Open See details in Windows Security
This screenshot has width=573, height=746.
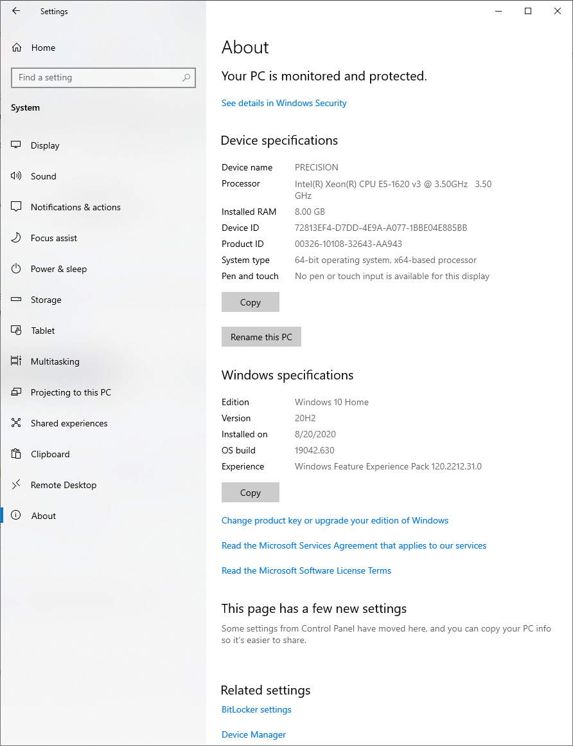[x=284, y=103]
